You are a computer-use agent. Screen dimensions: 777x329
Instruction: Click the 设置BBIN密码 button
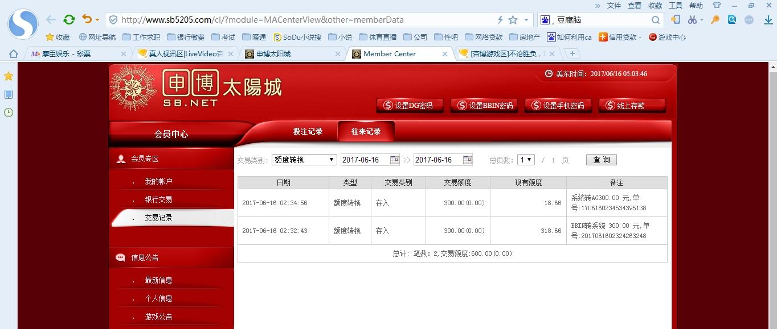[x=484, y=106]
